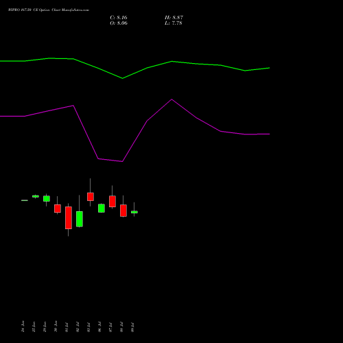Select the 25 Jun date label
This screenshot has width=343, height=343.
[x=34, y=327]
